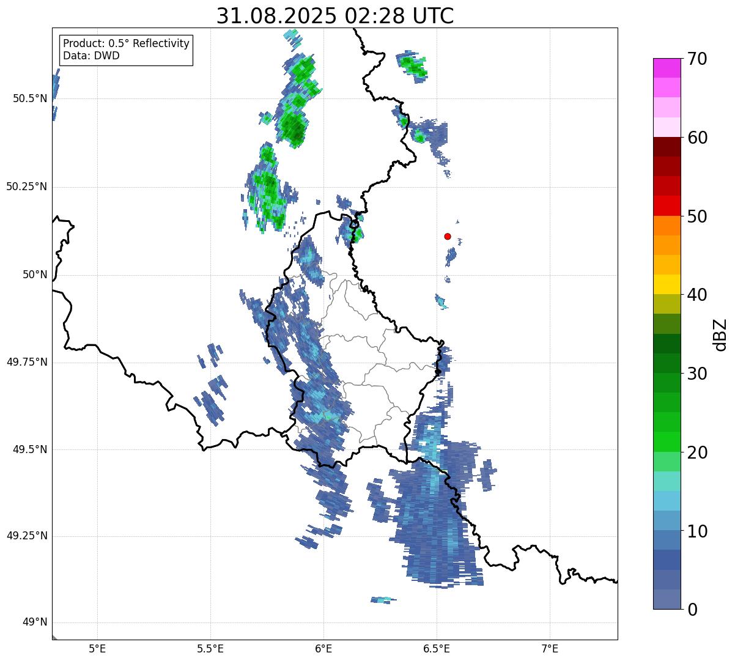
Task: Click the "Product: 0.5° Reflectivity" text
Action: point(126,44)
